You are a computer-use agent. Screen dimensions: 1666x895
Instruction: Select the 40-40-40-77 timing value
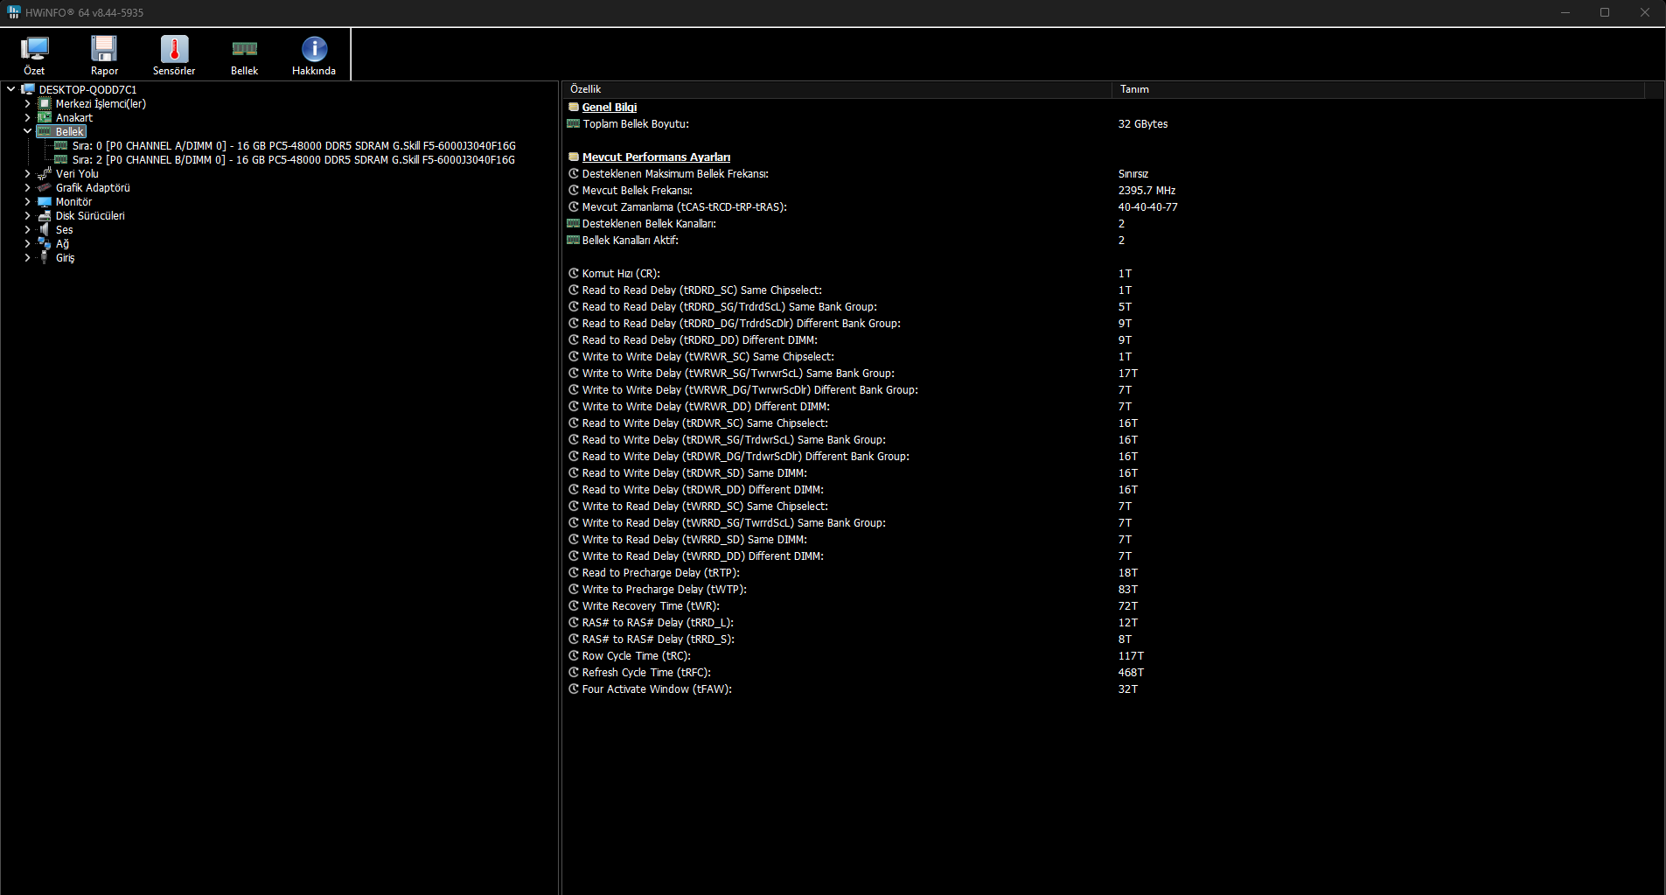point(1147,206)
